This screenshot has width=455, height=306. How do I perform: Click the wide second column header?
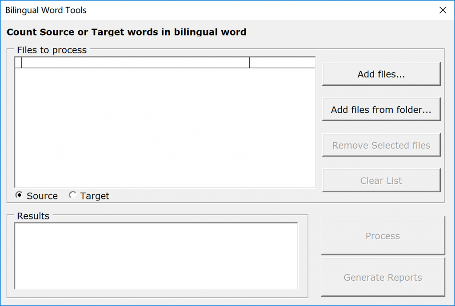point(96,63)
